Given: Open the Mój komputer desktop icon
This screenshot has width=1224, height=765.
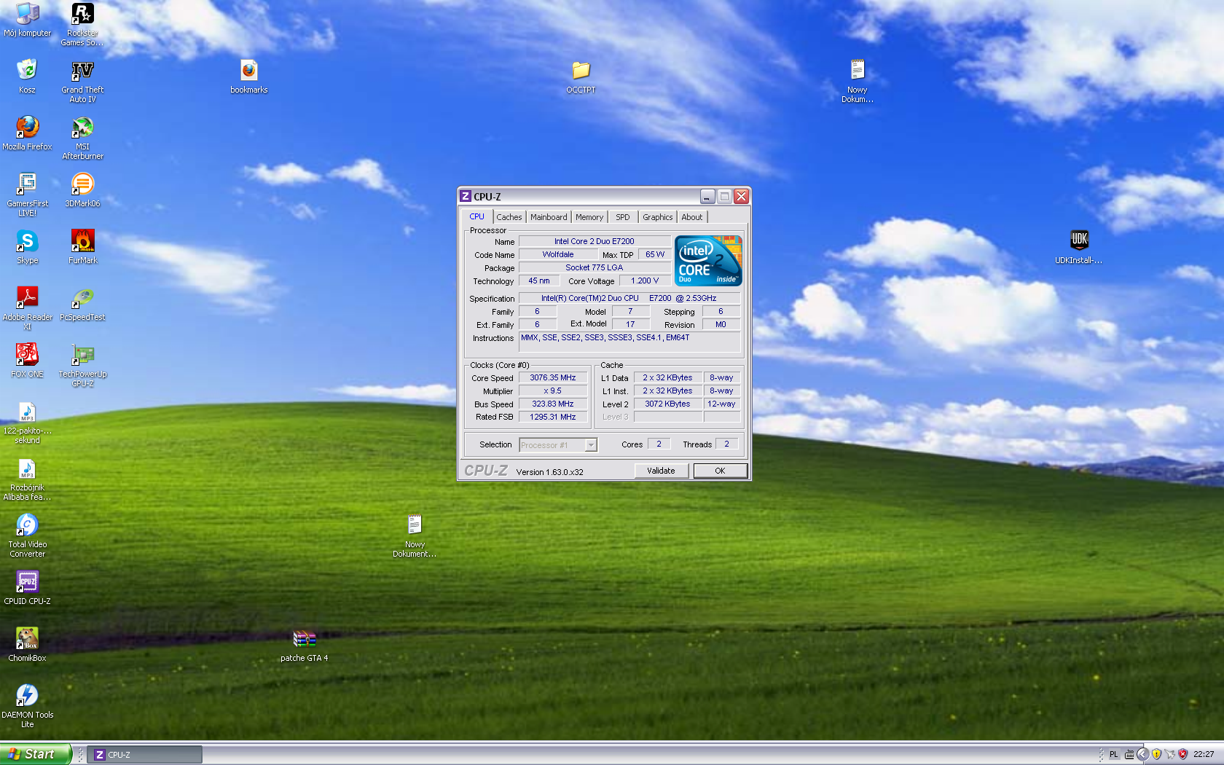Looking at the screenshot, I should [x=27, y=20].
